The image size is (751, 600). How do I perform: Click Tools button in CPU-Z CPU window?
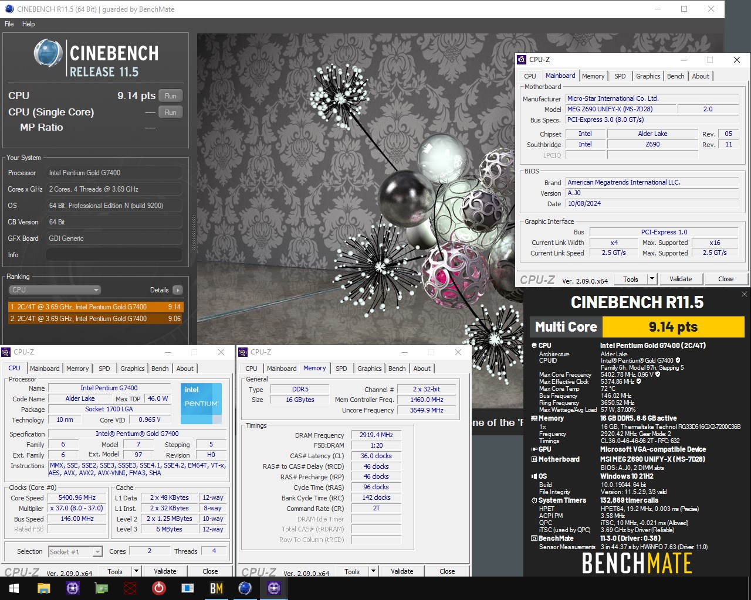115,571
